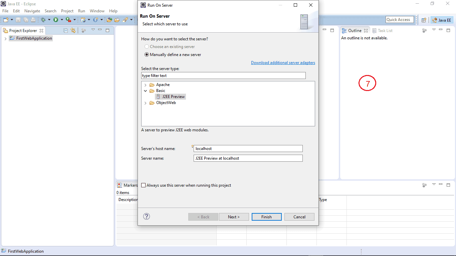Minimize the Markers bottom panel
Viewport: 456px width, 256px height.
(441, 184)
